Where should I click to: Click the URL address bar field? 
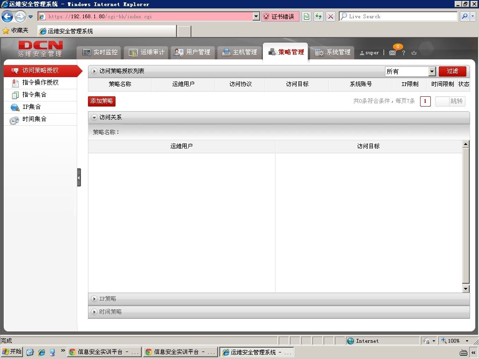pos(146,16)
